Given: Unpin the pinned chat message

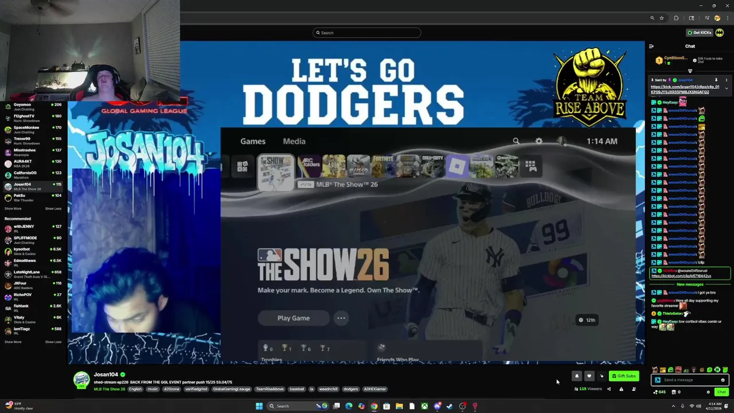Looking at the screenshot, I should pos(716,80).
